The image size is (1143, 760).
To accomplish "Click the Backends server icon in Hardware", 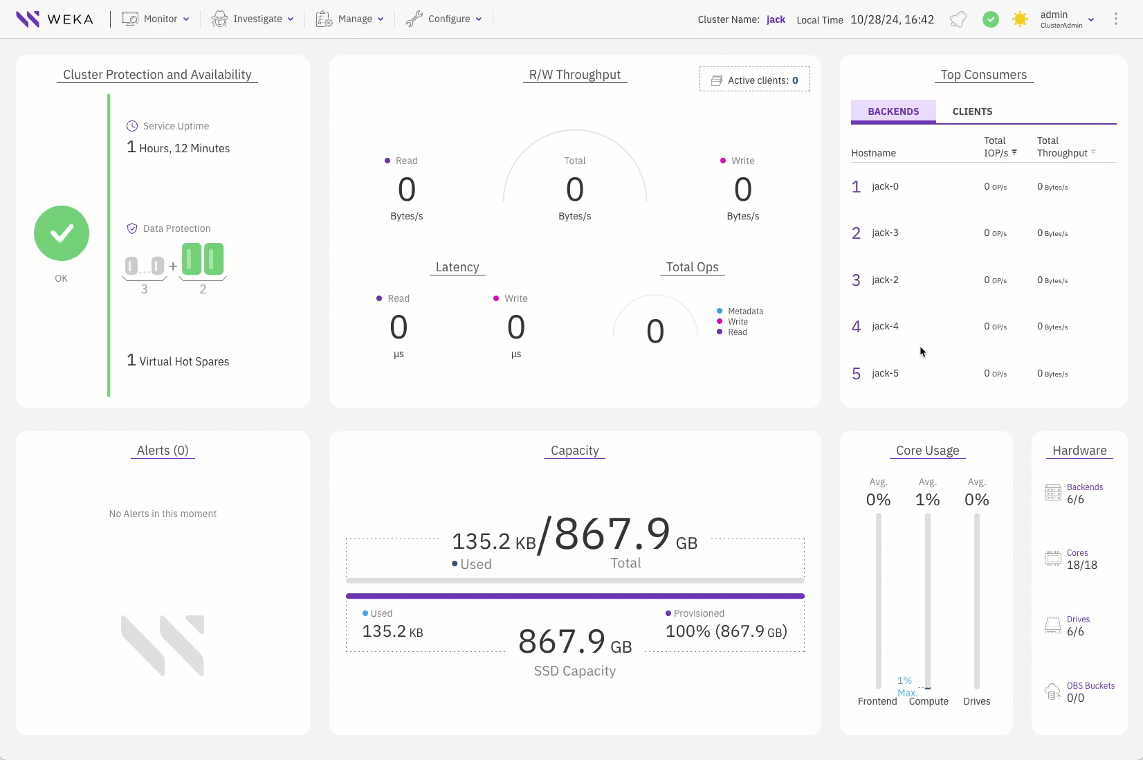I will pyautogui.click(x=1052, y=493).
